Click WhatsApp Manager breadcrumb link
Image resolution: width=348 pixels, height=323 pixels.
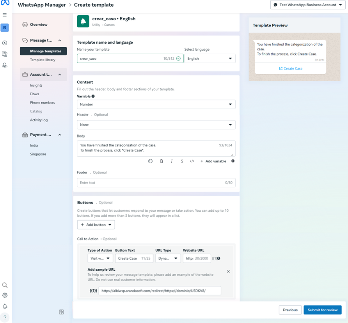coord(42,5)
